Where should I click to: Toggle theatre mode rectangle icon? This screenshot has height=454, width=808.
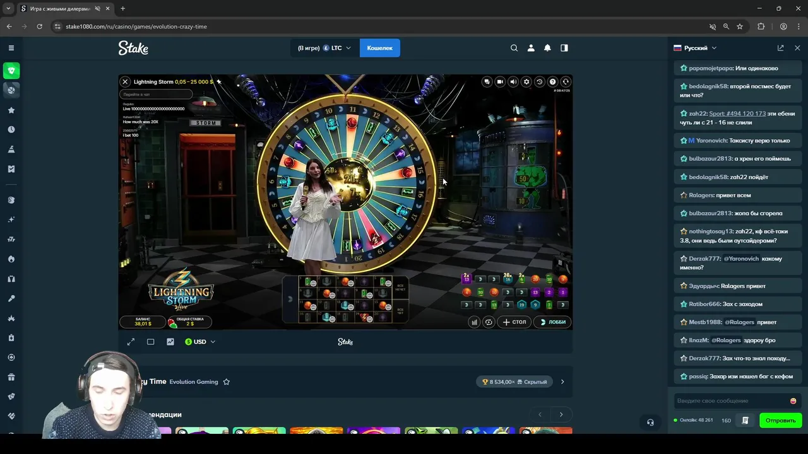[x=150, y=342]
